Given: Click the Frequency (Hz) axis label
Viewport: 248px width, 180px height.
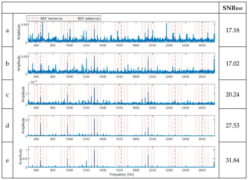Looking at the screenshot, I should (x=122, y=175).
